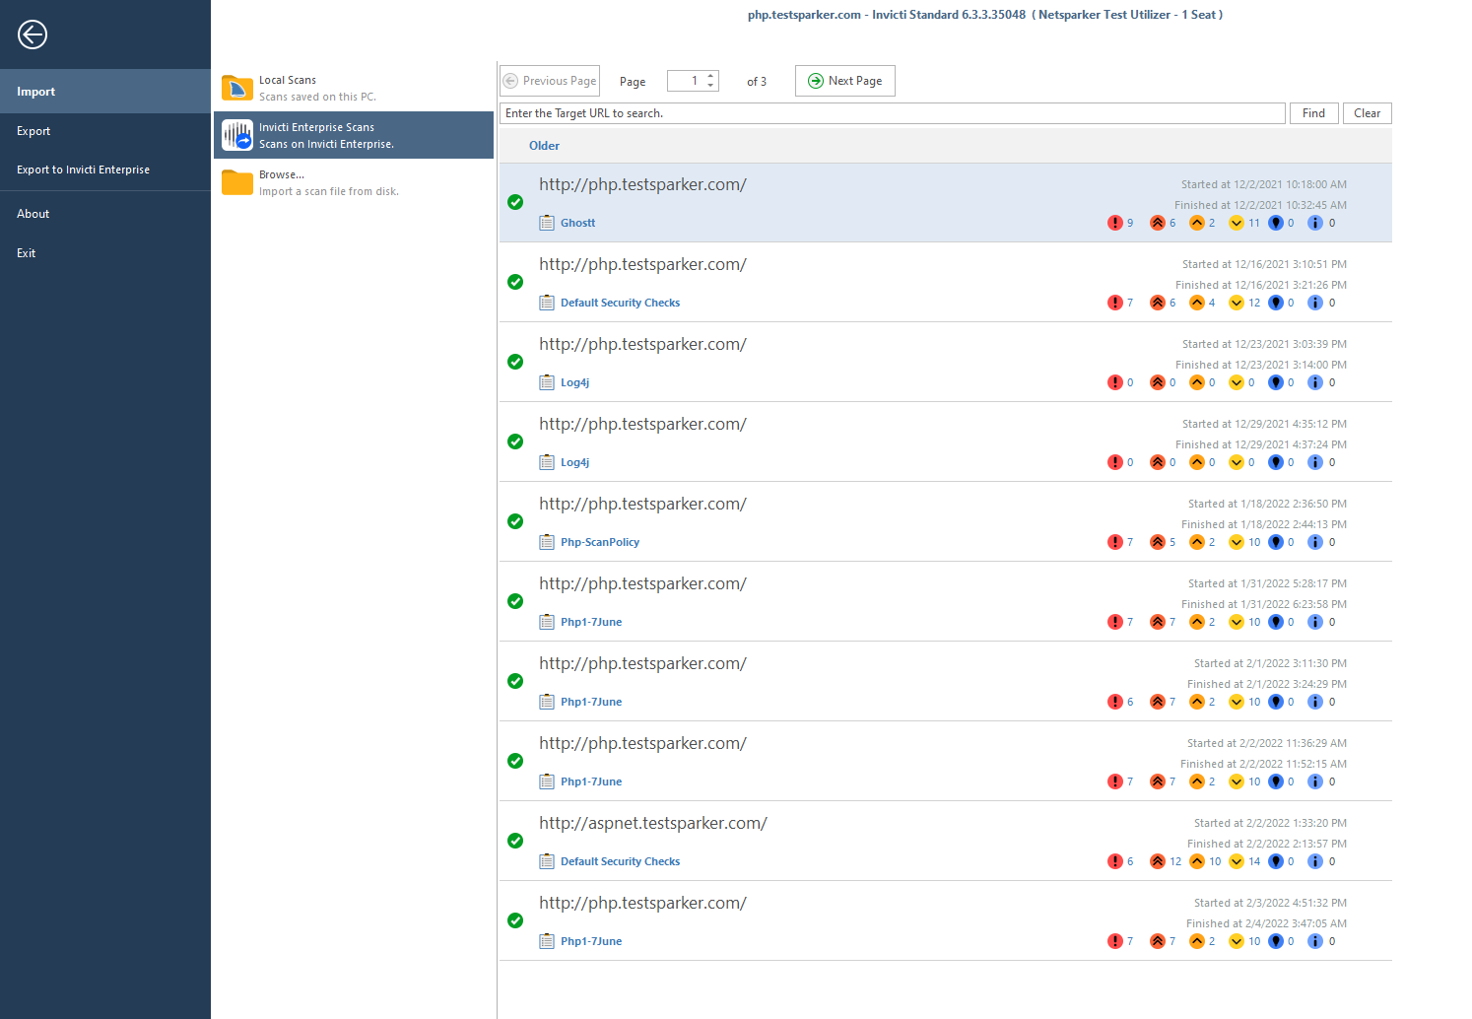Click information icon of 1/31/2022 scan

click(1315, 622)
